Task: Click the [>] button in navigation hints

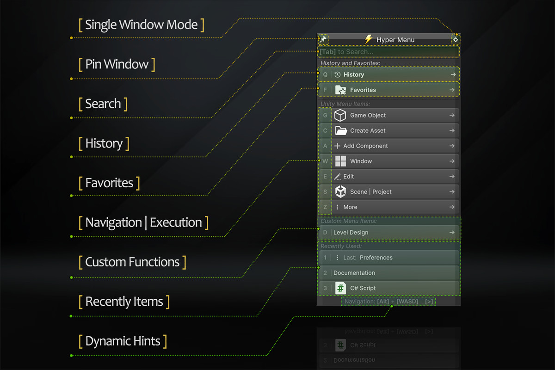Action: click(429, 302)
